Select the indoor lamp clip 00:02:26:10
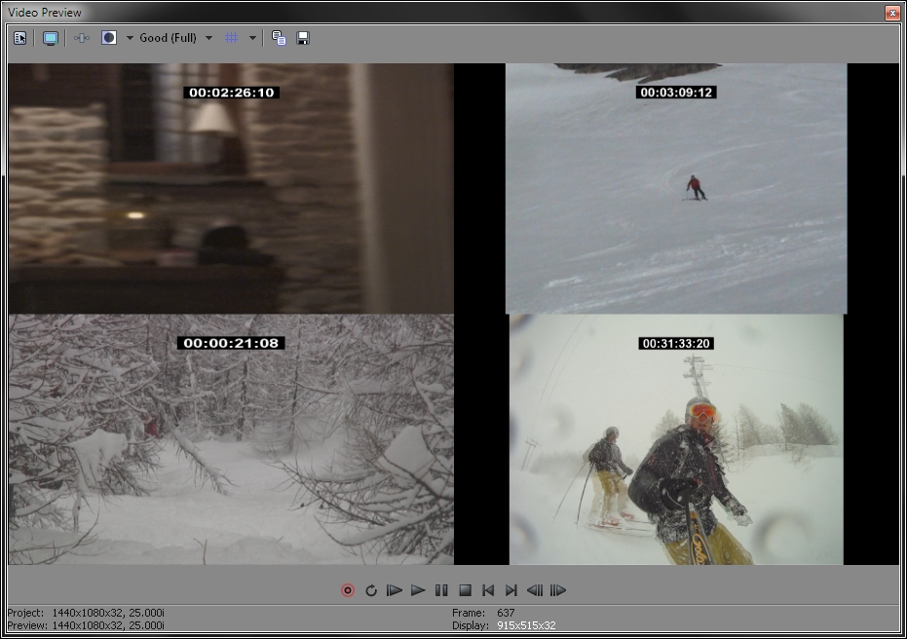This screenshot has width=907, height=639. click(x=231, y=189)
